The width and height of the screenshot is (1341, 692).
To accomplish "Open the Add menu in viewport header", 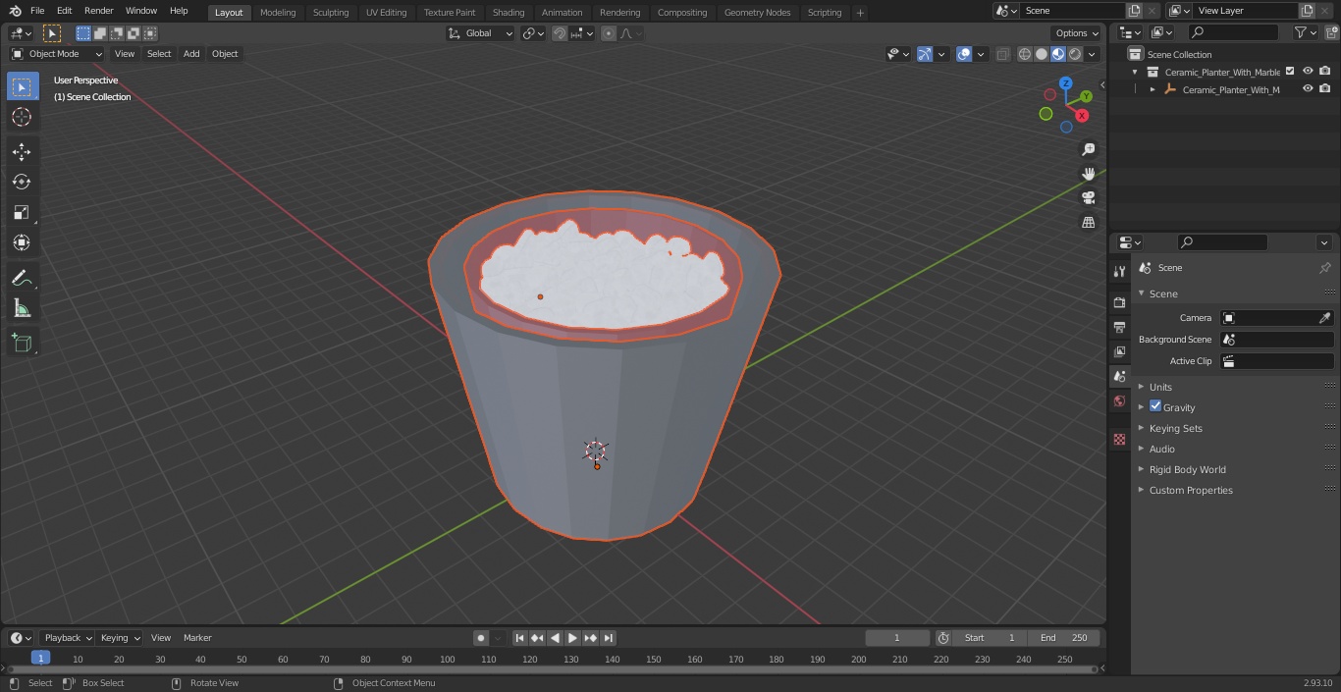I will tap(191, 54).
